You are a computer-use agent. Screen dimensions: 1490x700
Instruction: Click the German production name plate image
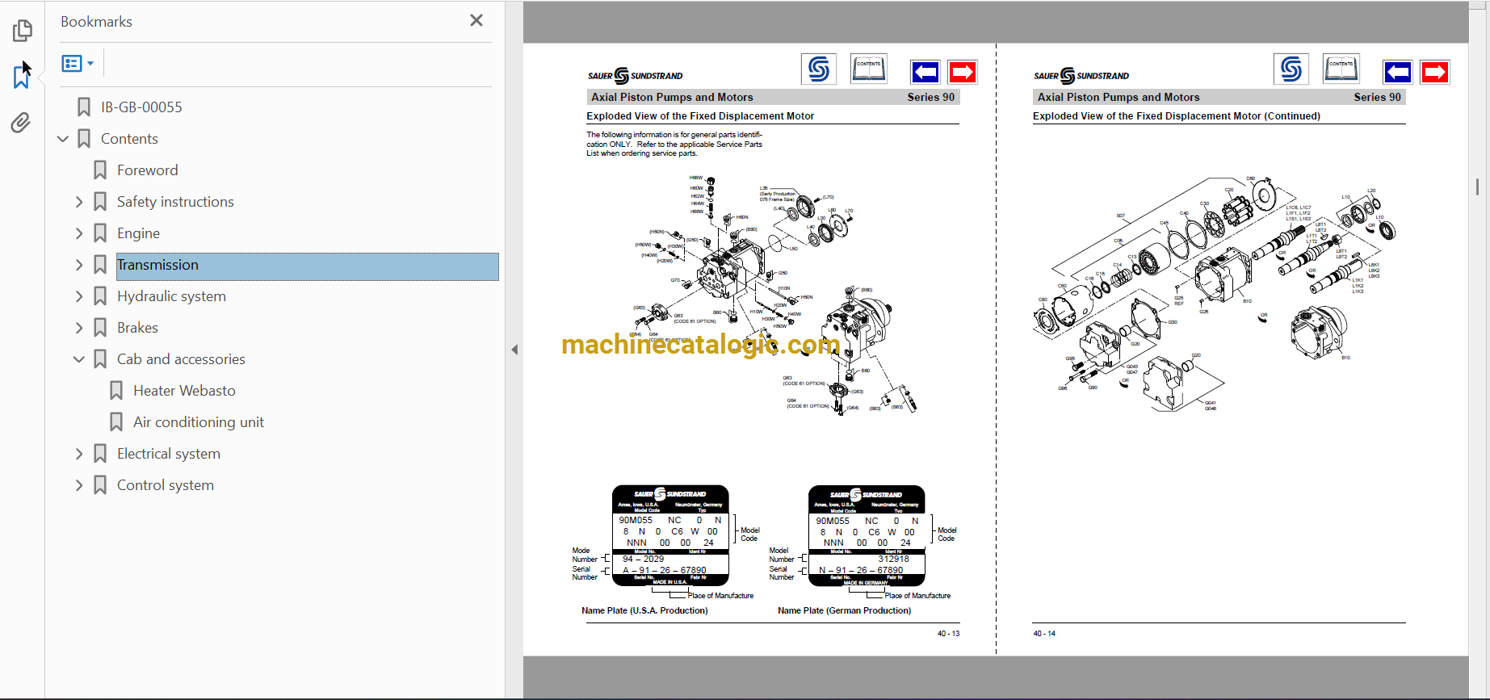[867, 536]
